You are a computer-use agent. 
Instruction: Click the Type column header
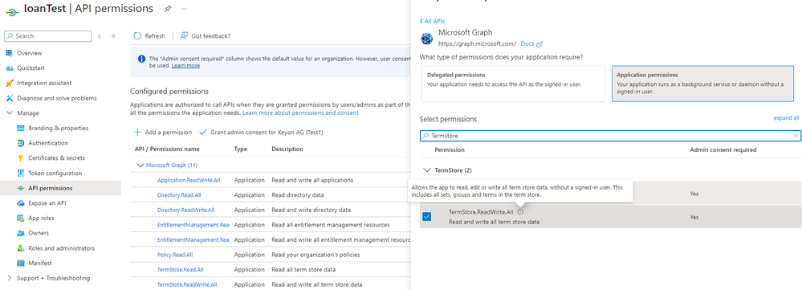point(240,149)
